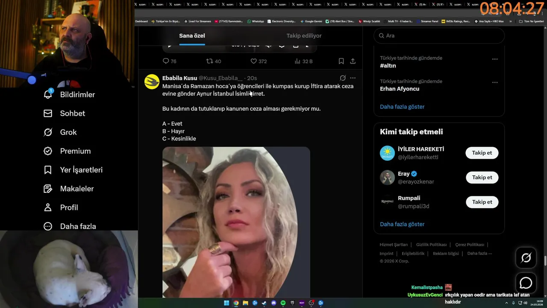Follow Eray with Takip et
The height and width of the screenshot is (308, 547).
[482, 177]
